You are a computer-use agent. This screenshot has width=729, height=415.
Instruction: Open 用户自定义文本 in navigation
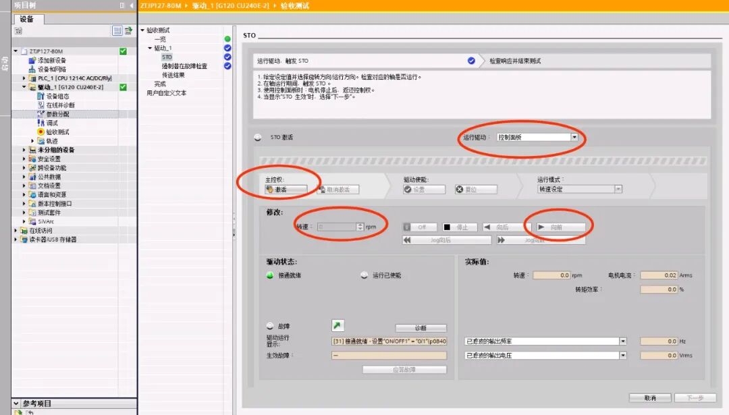pyautogui.click(x=167, y=93)
